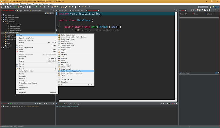The width and height of the screenshot is (220, 128).
Task: Collapse 003_Calculator project node
Action: tap(2, 20)
